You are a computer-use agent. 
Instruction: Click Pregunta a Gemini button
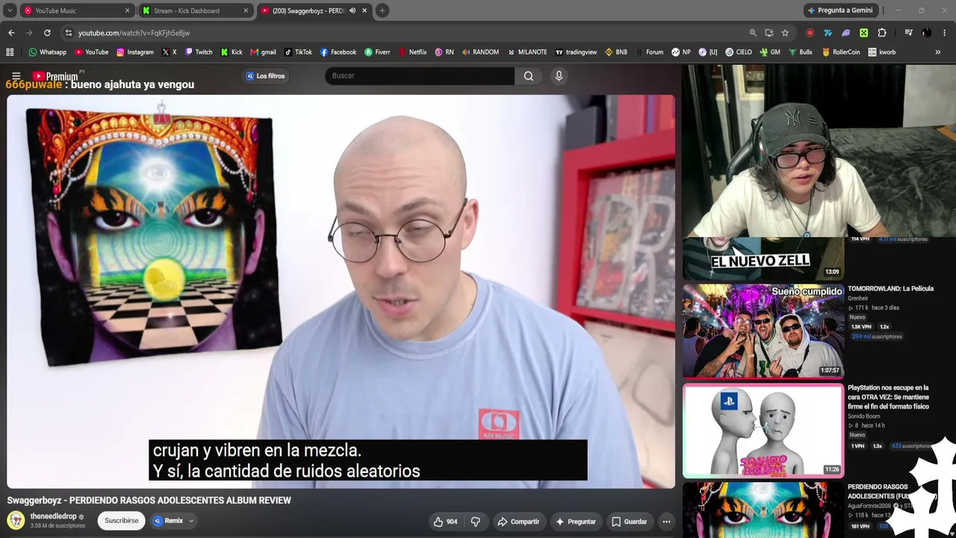point(840,10)
